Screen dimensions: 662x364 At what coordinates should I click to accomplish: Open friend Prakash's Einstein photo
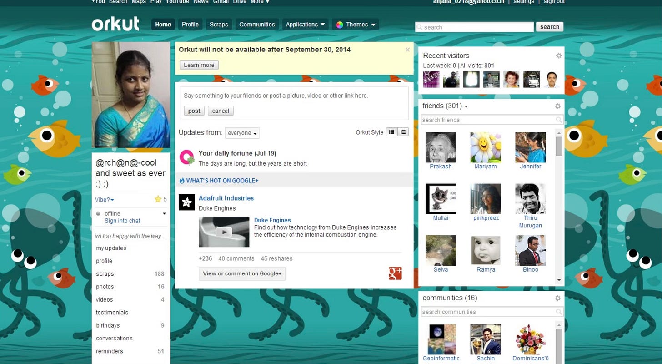(x=441, y=147)
